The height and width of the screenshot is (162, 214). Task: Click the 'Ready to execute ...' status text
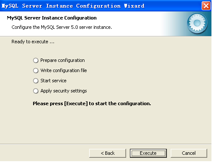[x=33, y=42]
